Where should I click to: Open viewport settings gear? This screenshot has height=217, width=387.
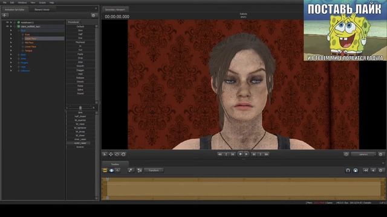tap(380, 154)
